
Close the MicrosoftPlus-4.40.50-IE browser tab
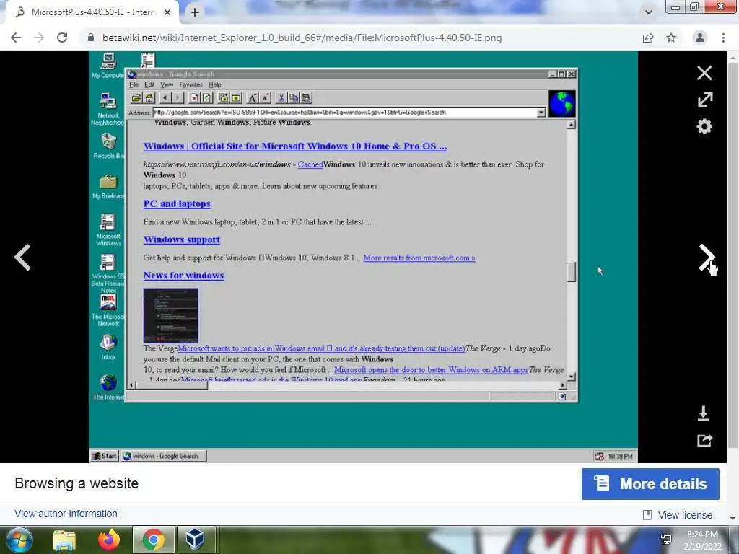[167, 12]
